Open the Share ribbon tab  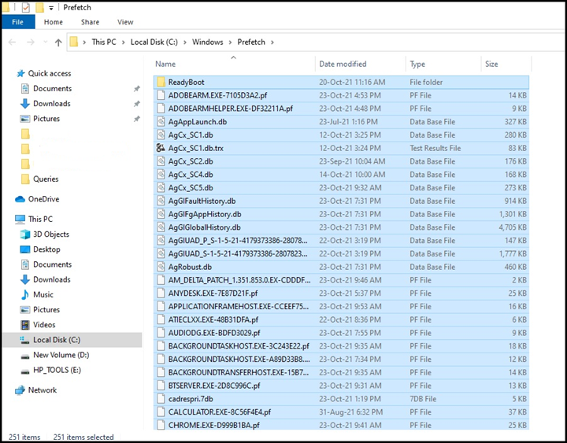(90, 22)
